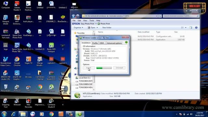Open the Explorer Edit menu

[79, 20]
